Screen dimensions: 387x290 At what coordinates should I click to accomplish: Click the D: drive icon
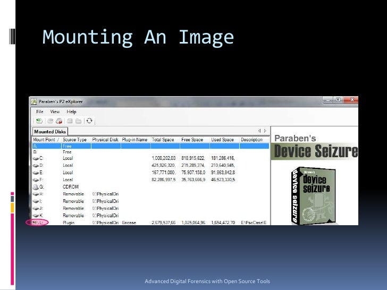point(36,166)
